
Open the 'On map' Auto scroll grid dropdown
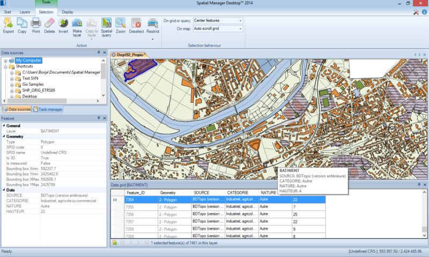click(241, 28)
